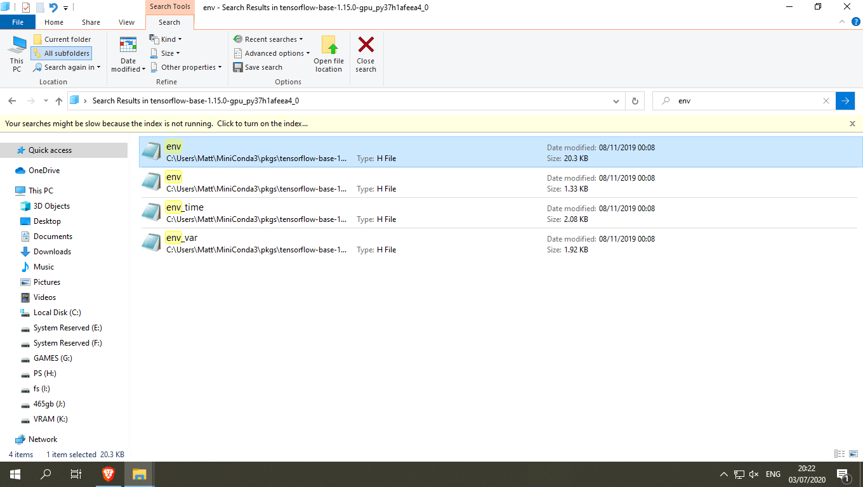Image resolution: width=863 pixels, height=487 pixels.
Task: Click the index not running notification
Action: tap(157, 124)
